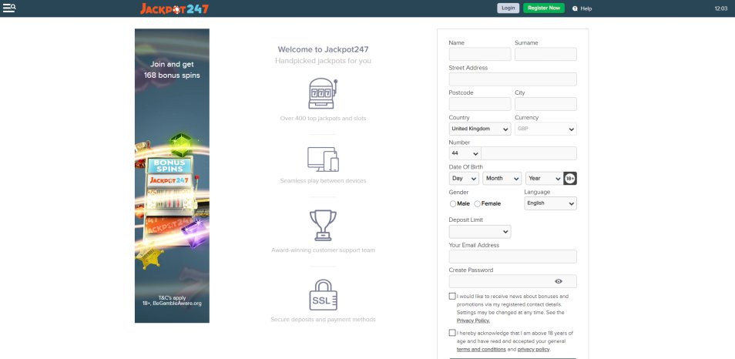Click the Surname input field
This screenshot has width=735, height=359.
click(x=545, y=54)
